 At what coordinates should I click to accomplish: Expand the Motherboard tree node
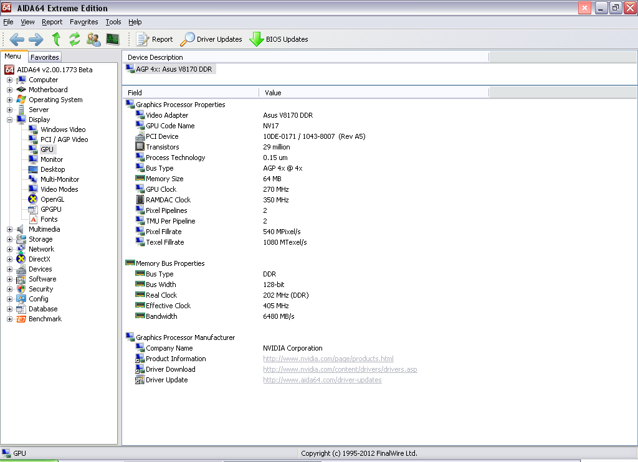[x=10, y=90]
